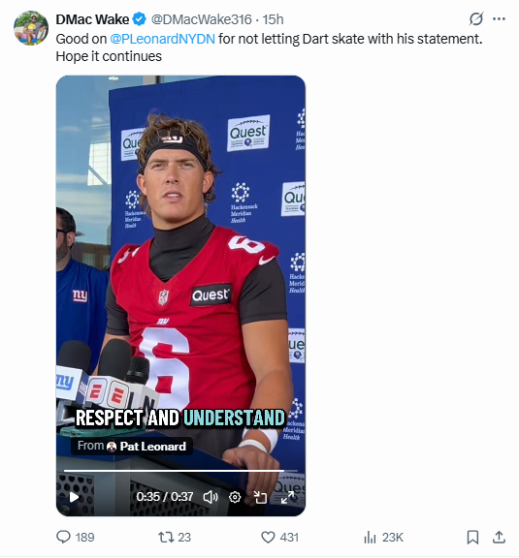Click the reply comment icon
Viewport: 519px width, 558px height.
(x=63, y=537)
